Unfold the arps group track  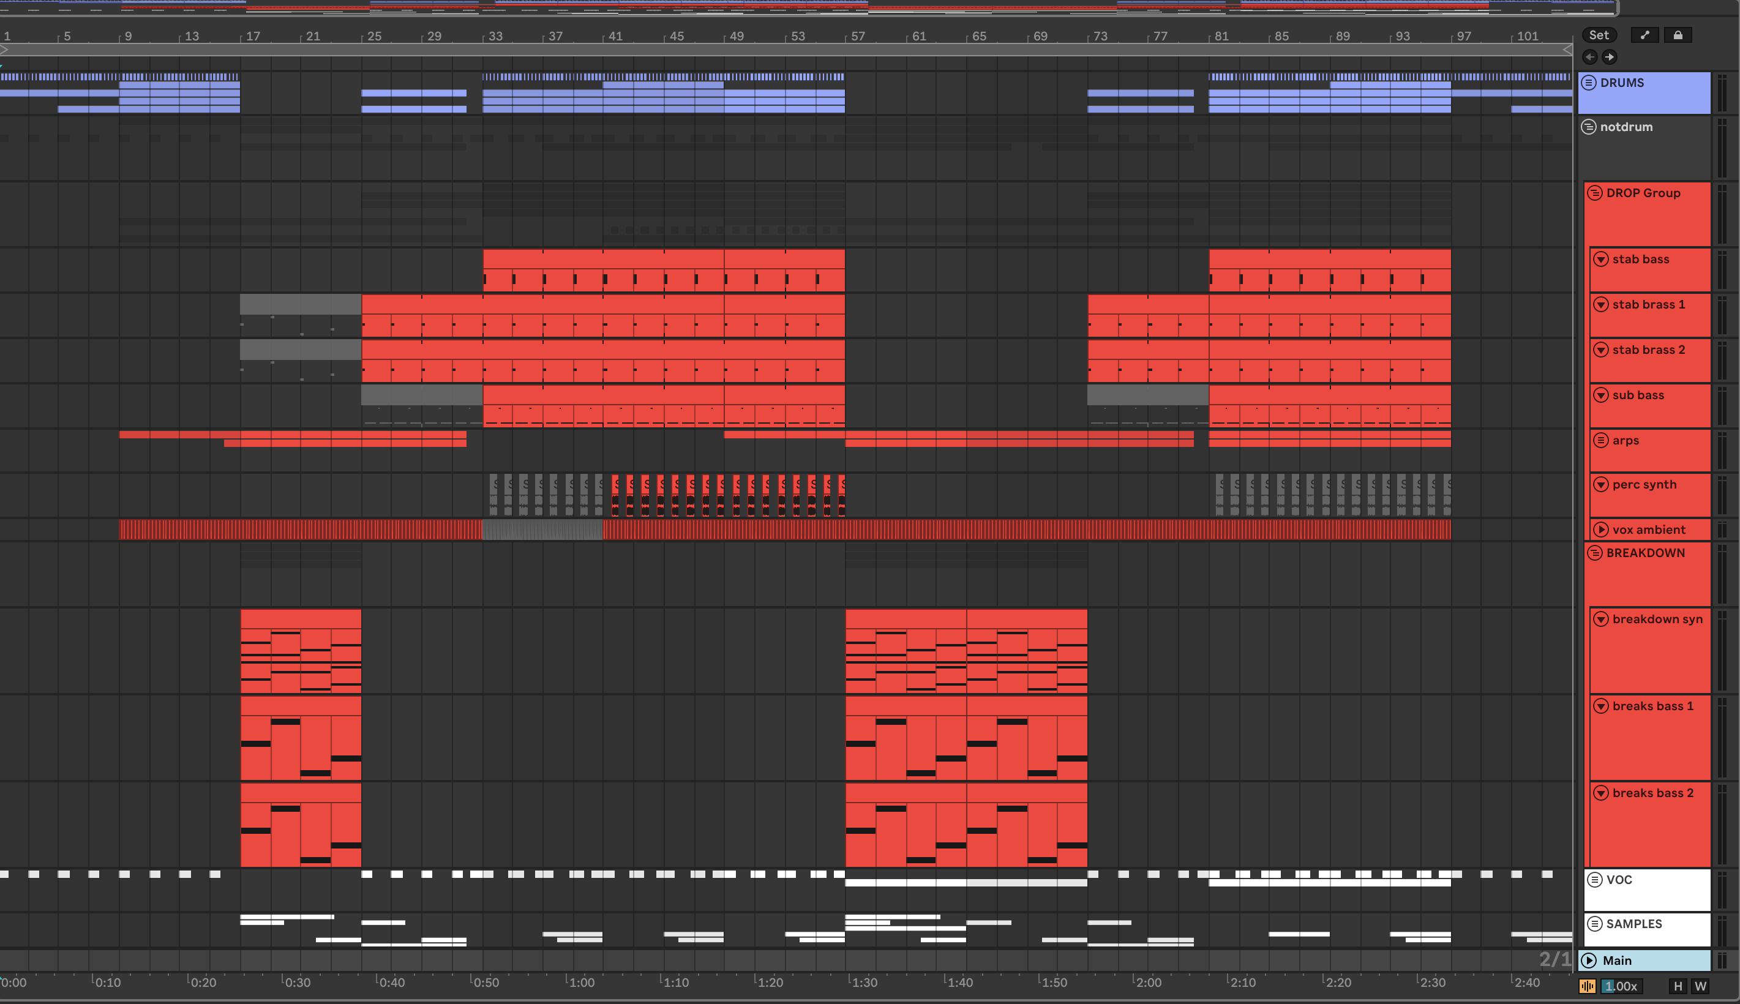pyautogui.click(x=1601, y=441)
